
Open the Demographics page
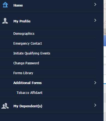coord(24,34)
